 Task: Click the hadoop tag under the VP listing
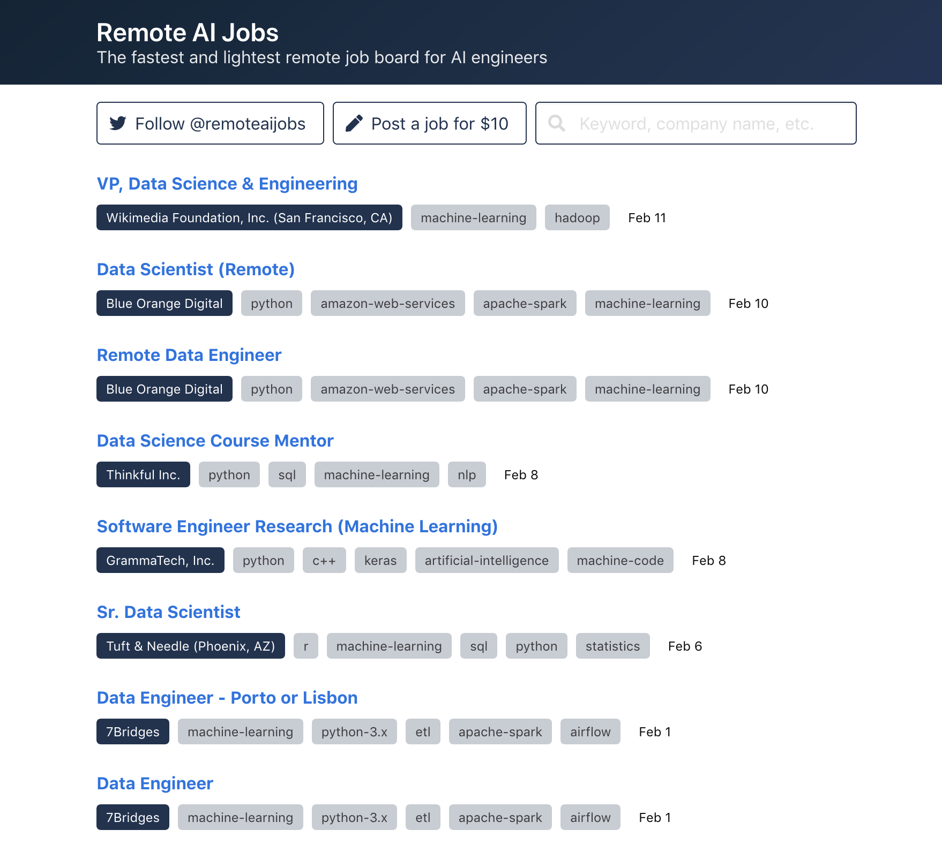click(577, 217)
